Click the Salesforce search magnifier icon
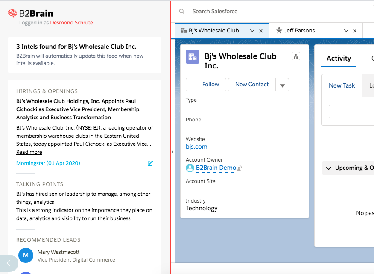The height and width of the screenshot is (274, 374). point(182,12)
